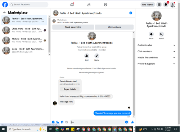This screenshot has height=132, width=180.
Task: Open more actions plus icon in composer
Action: click(53, 122)
